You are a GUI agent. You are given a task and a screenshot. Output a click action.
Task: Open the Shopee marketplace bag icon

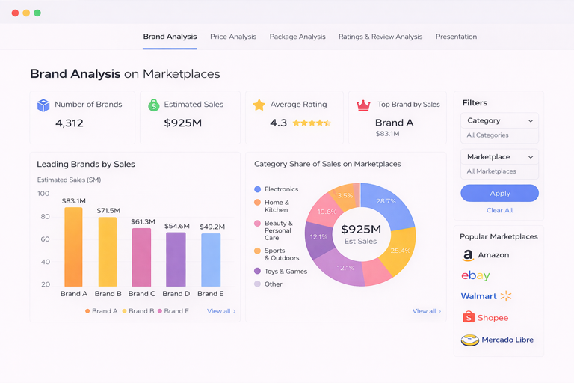click(x=469, y=318)
